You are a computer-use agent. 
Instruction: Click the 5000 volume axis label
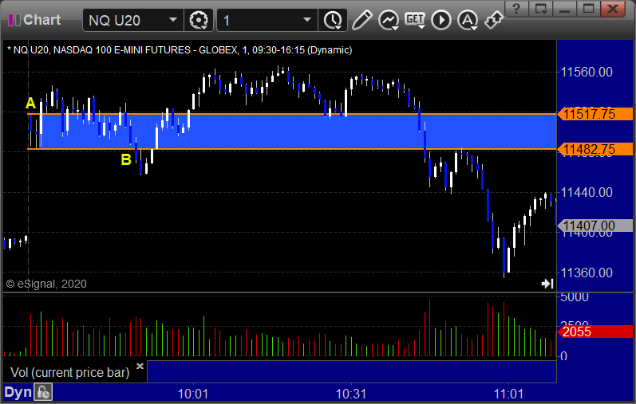(575, 297)
